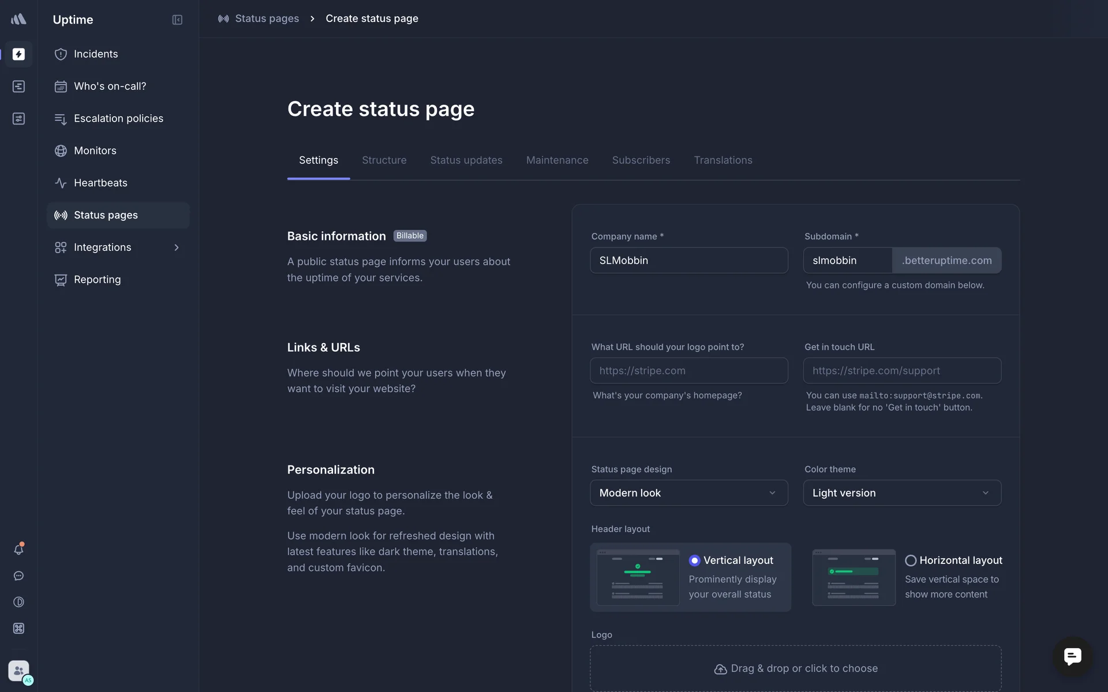Image resolution: width=1108 pixels, height=692 pixels.
Task: Switch to the Structure tab
Action: 384,160
